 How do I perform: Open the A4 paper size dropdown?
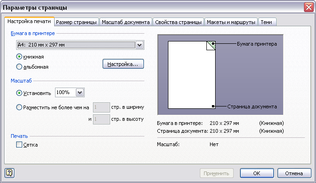point(139,45)
